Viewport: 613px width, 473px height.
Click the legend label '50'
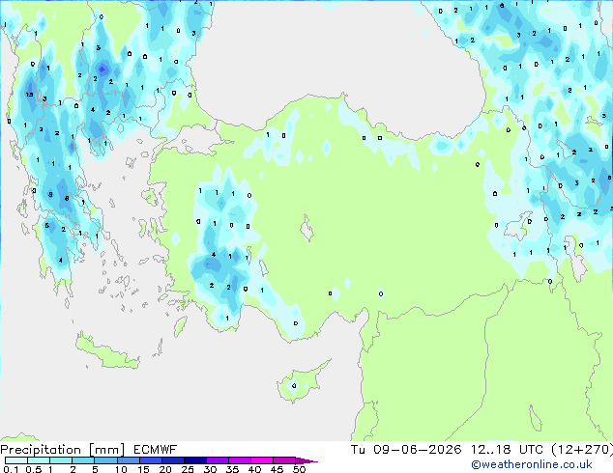point(299,469)
